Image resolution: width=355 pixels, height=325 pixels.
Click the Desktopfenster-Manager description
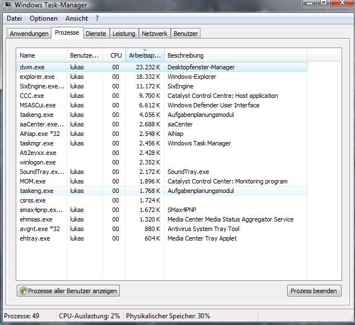[x=201, y=67]
